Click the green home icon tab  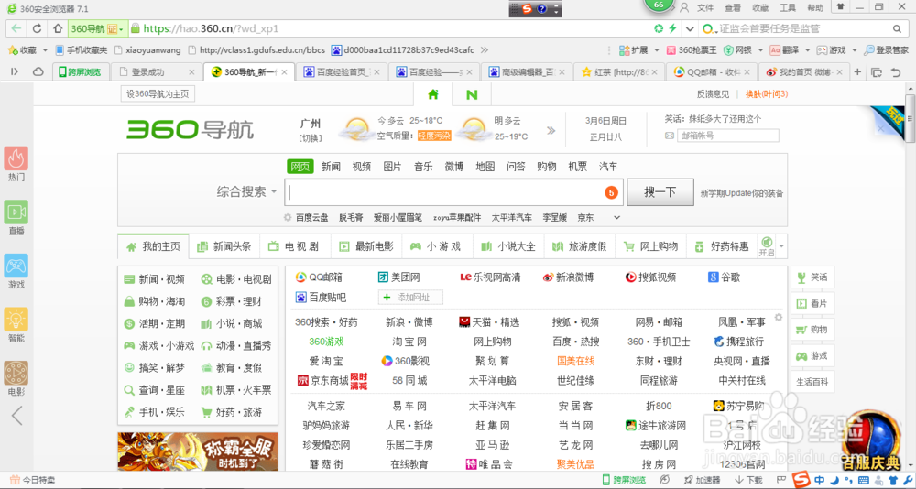pyautogui.click(x=433, y=94)
